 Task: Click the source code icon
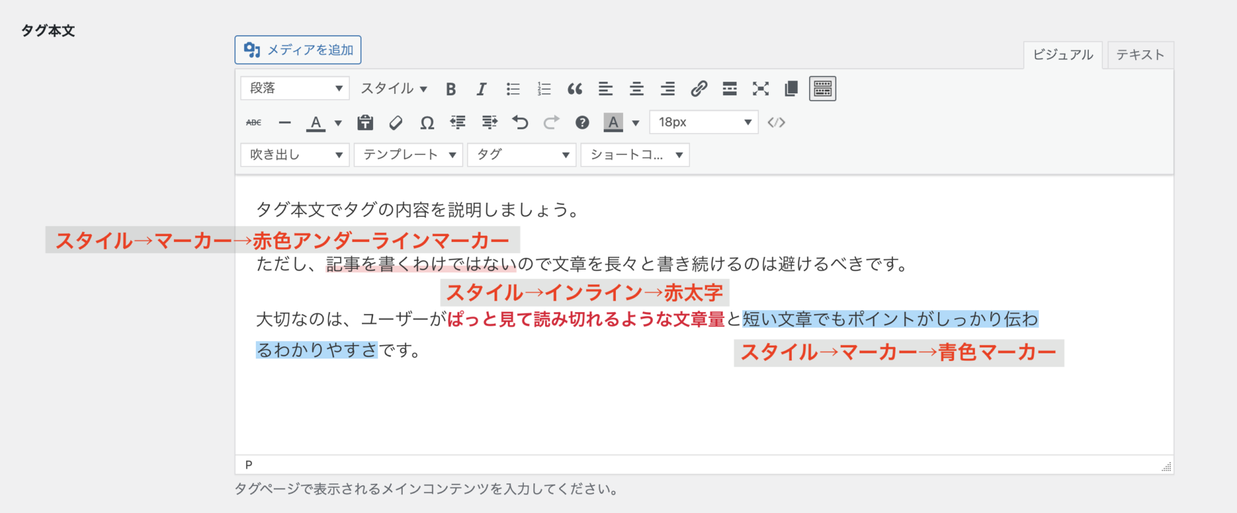tap(776, 122)
